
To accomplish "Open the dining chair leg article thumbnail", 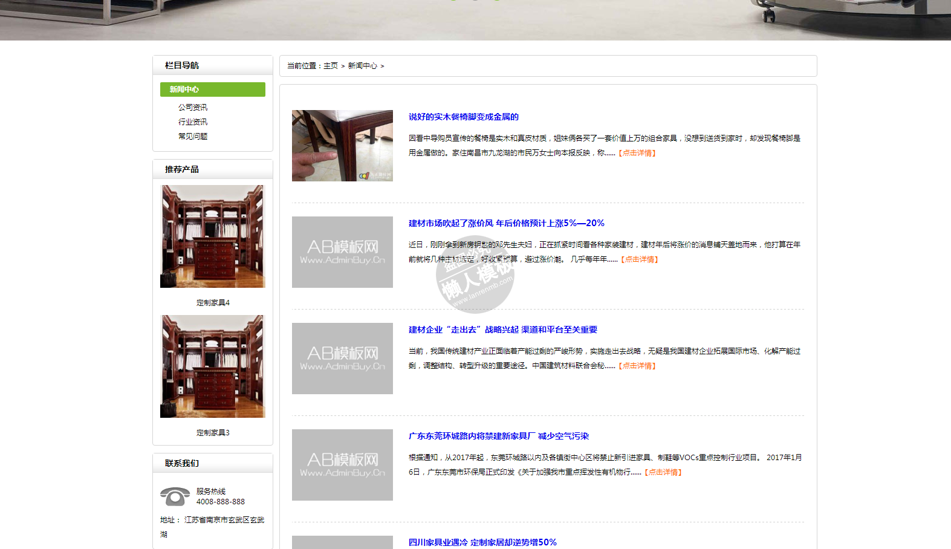I will click(342, 146).
